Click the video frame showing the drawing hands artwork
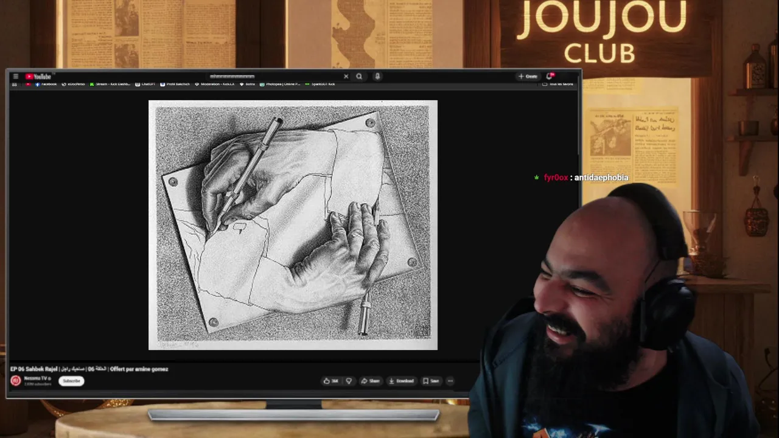The image size is (779, 438). pyautogui.click(x=293, y=225)
